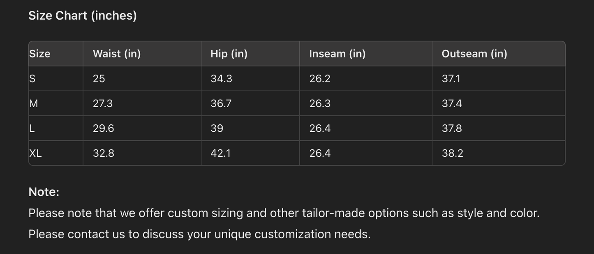This screenshot has height=254, width=594.
Task: Click the size "S" row label
Action: [x=32, y=79]
